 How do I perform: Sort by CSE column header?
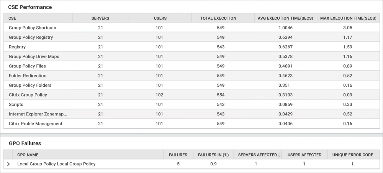[x=12, y=18]
